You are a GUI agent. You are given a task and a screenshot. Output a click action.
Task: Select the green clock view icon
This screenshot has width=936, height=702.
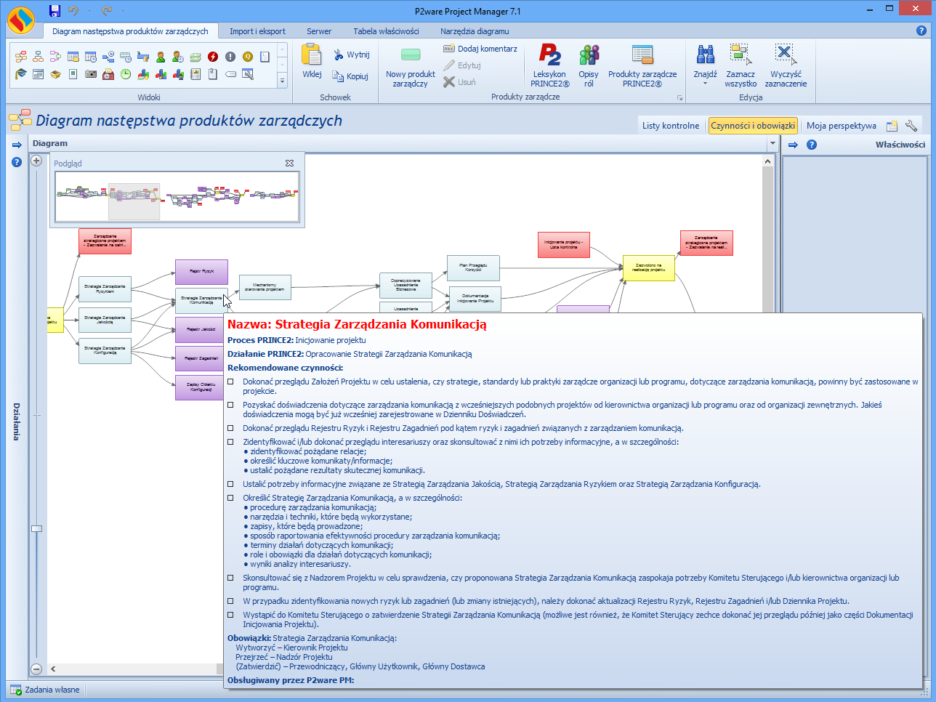126,74
